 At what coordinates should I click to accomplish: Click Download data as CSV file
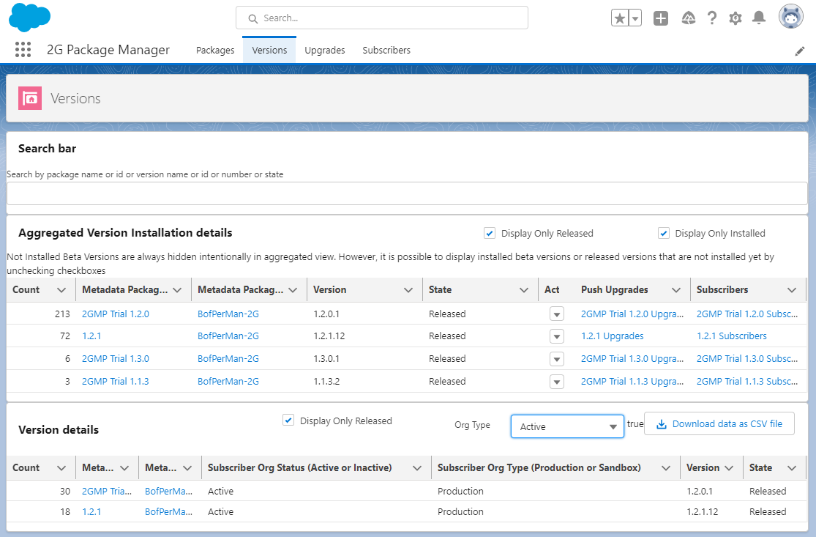[x=719, y=424]
